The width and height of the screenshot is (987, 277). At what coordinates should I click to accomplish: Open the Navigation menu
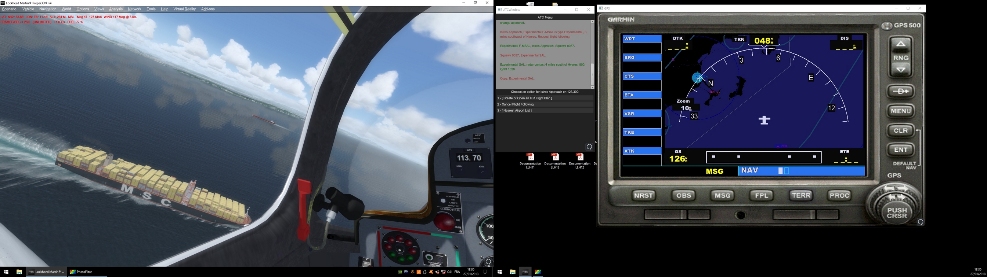[x=48, y=9]
